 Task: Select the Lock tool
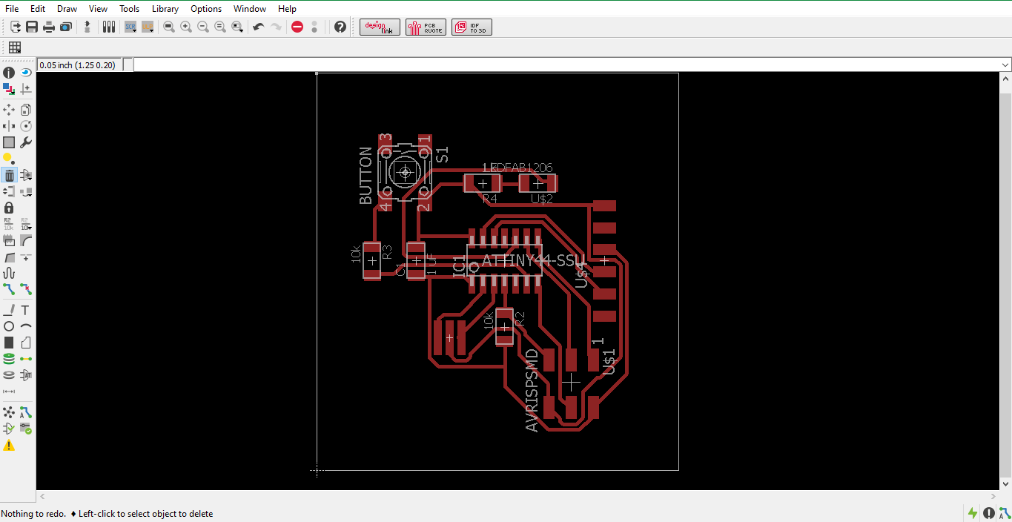pos(9,208)
